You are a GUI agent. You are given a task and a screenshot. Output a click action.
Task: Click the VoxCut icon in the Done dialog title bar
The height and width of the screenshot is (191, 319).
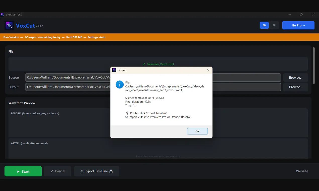114,70
